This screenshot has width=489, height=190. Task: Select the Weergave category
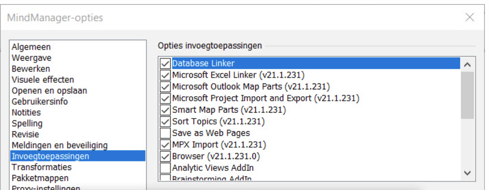(32, 58)
